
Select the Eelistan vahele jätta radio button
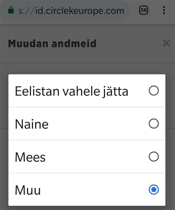pyautogui.click(x=154, y=91)
